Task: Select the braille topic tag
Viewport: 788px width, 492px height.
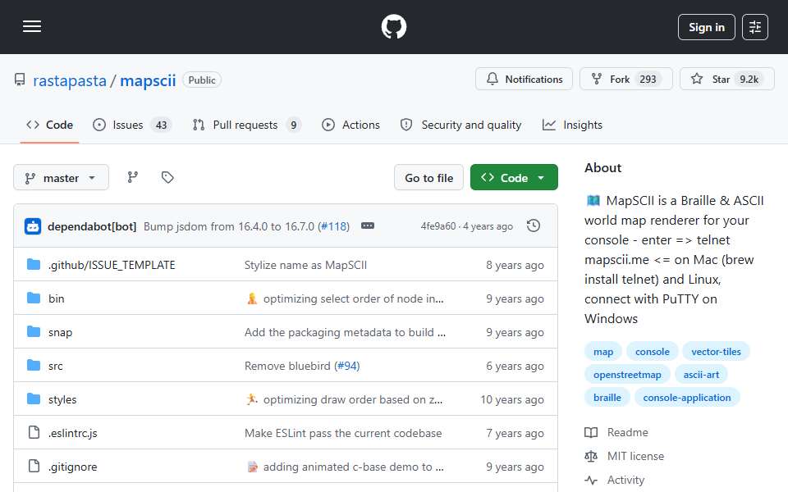Action: [607, 398]
